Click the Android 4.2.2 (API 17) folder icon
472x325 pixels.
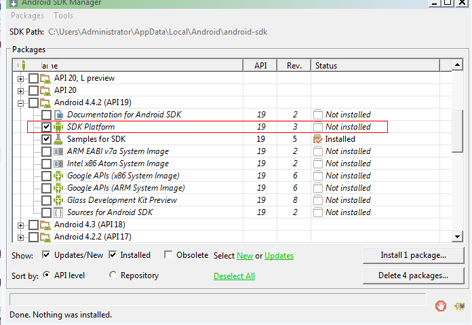tap(45, 237)
